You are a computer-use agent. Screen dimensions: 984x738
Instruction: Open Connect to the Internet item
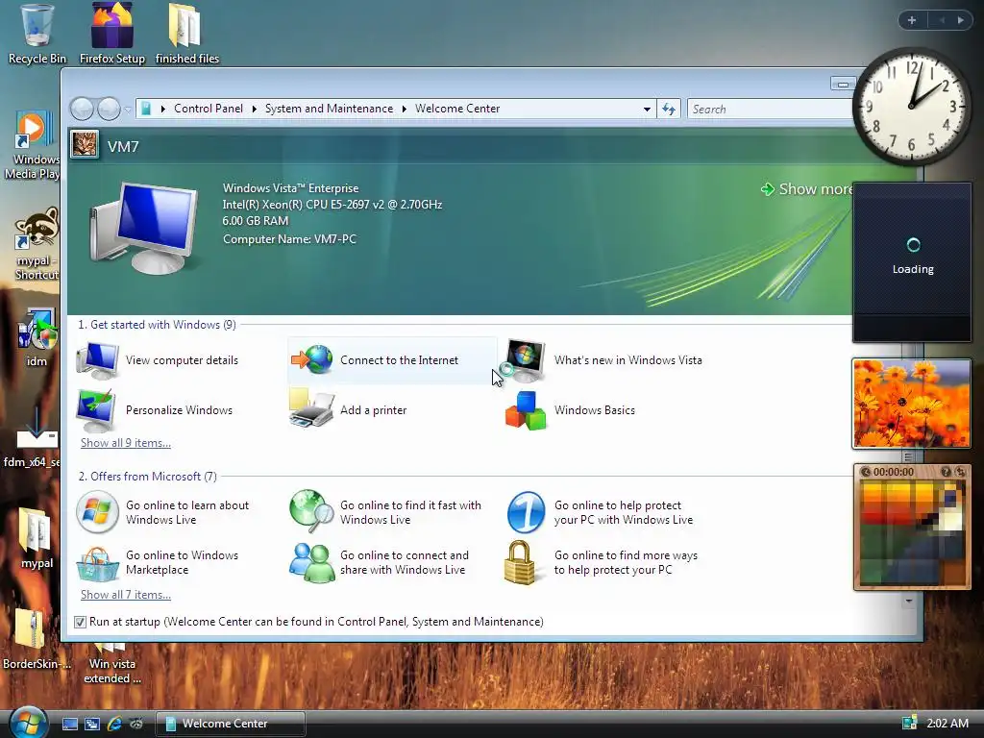click(x=392, y=360)
